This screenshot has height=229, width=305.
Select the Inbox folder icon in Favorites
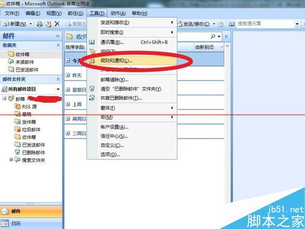tap(11, 54)
